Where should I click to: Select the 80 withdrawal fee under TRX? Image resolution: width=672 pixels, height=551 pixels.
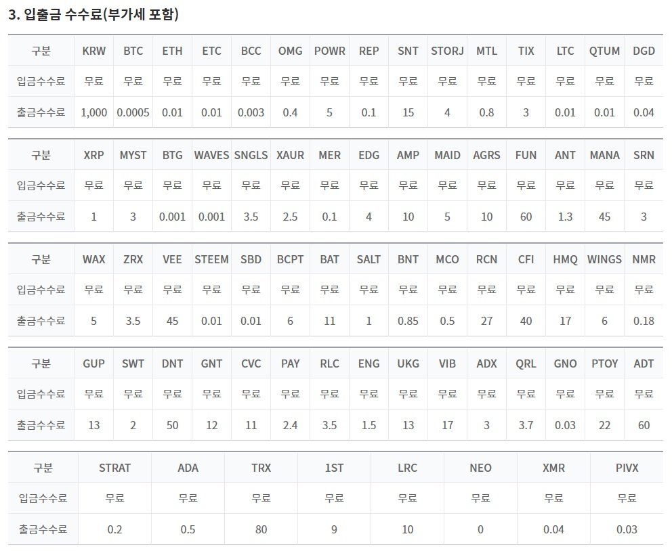pos(261,529)
